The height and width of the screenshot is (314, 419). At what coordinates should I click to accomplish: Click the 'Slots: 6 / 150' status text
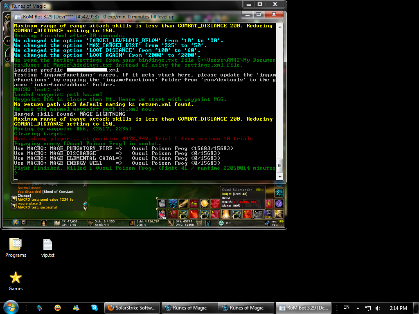(105, 221)
